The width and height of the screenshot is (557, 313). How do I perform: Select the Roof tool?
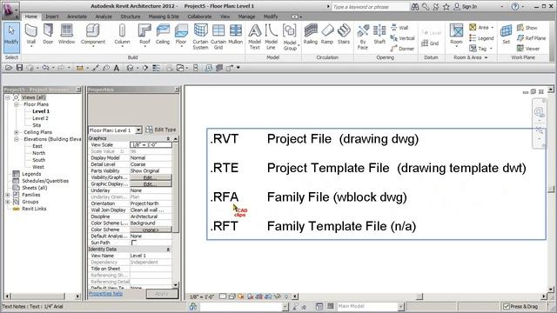pos(144,36)
